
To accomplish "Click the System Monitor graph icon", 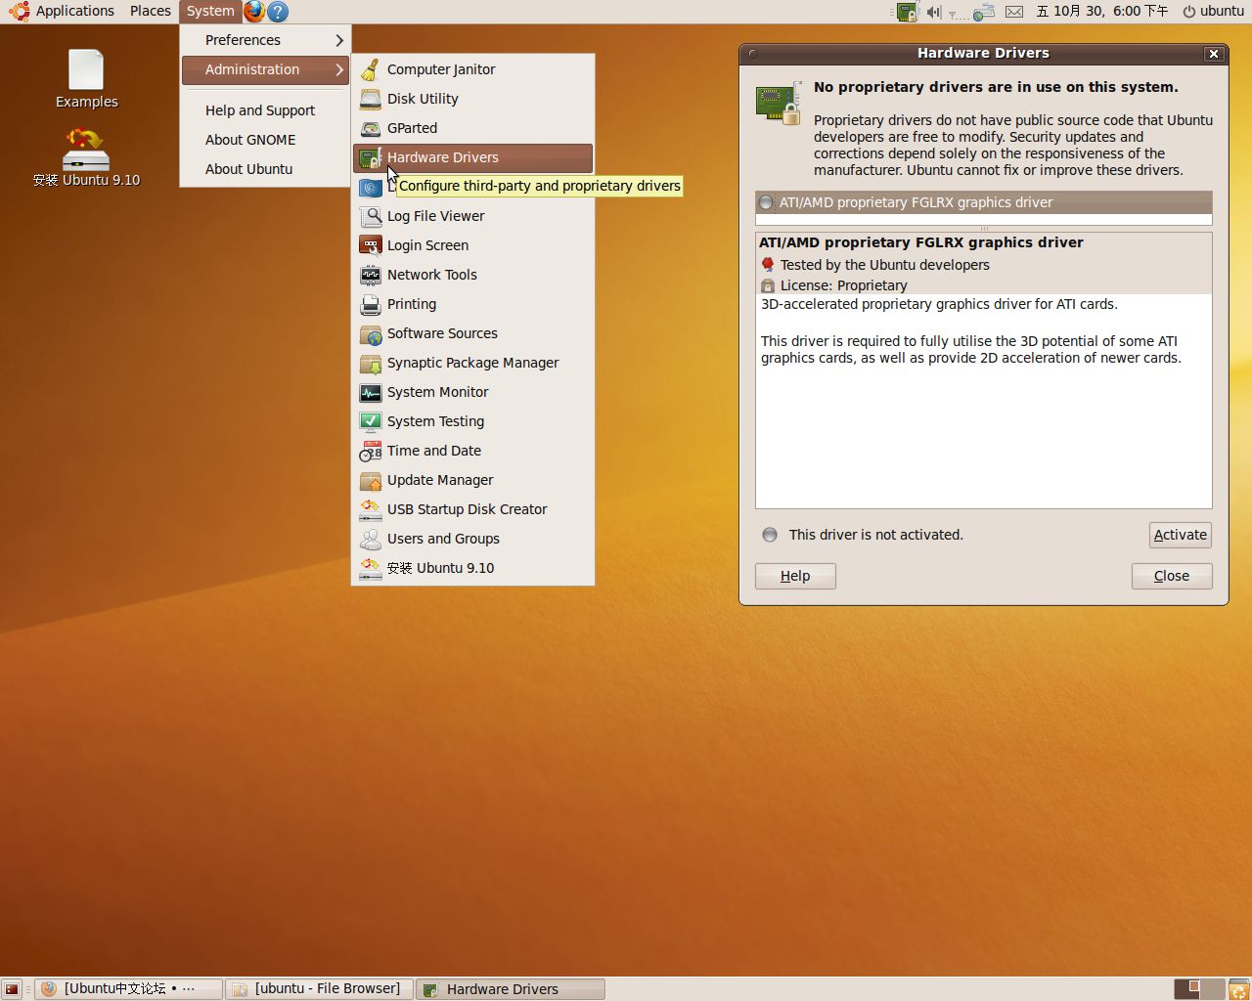I will (371, 392).
